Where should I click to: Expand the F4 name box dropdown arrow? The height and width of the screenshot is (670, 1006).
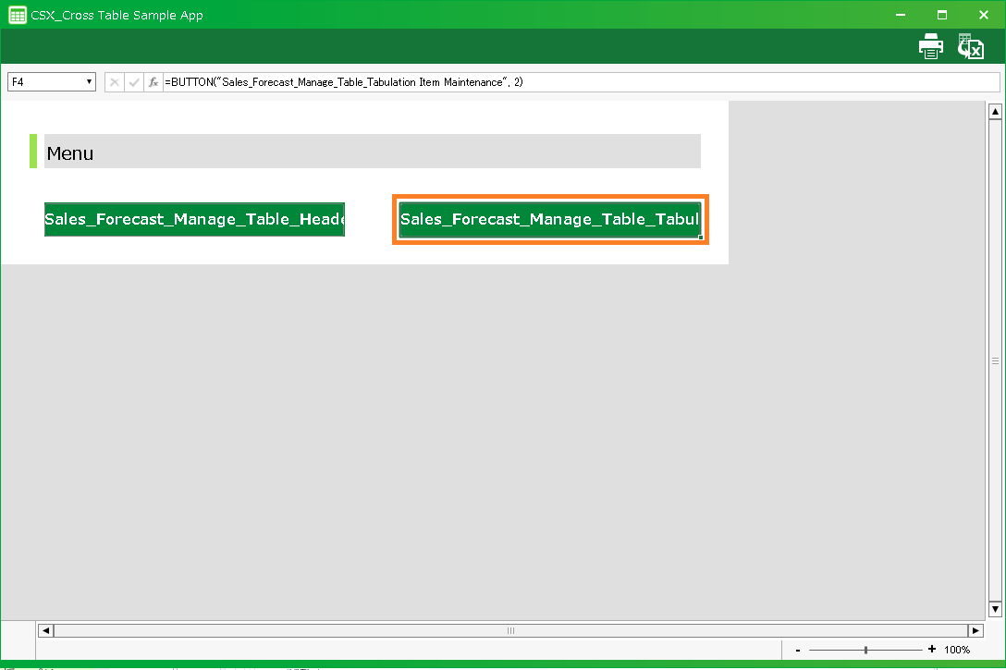click(90, 82)
